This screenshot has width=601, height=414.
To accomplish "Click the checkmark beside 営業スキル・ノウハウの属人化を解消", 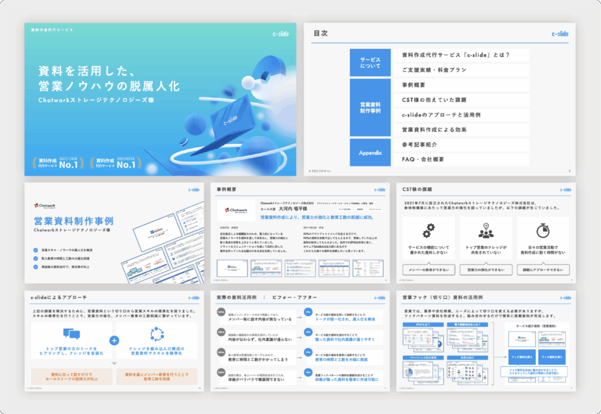I will [x=36, y=250].
